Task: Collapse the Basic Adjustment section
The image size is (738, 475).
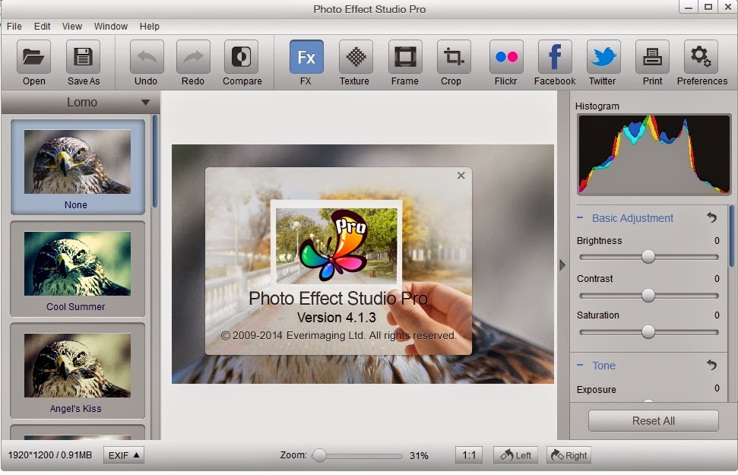Action: pos(580,218)
